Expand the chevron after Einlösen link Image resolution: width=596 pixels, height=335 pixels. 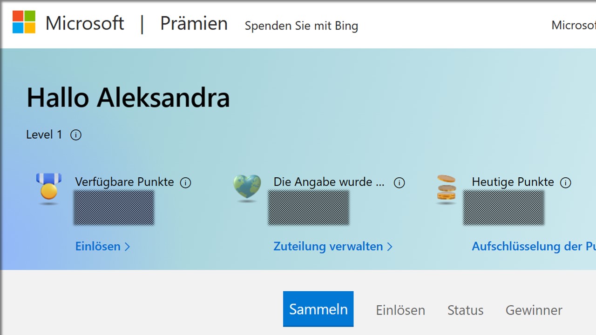point(128,247)
